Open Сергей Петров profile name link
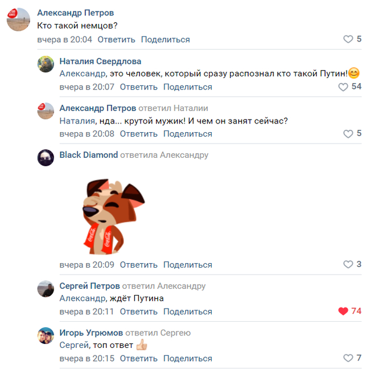 point(89,286)
